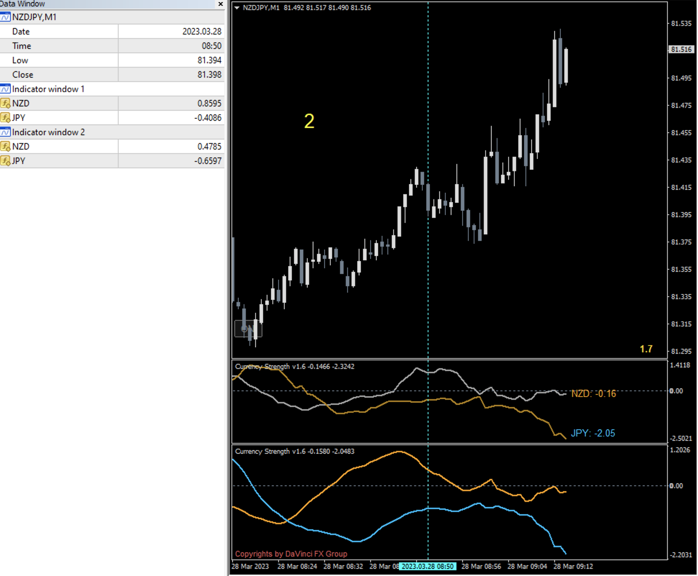
Task: Click the NZD: -0.16 strength label
Action: [x=593, y=394]
